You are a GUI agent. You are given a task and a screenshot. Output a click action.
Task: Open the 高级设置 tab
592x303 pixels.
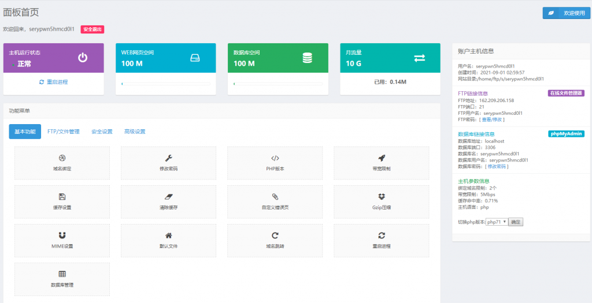[x=135, y=132]
